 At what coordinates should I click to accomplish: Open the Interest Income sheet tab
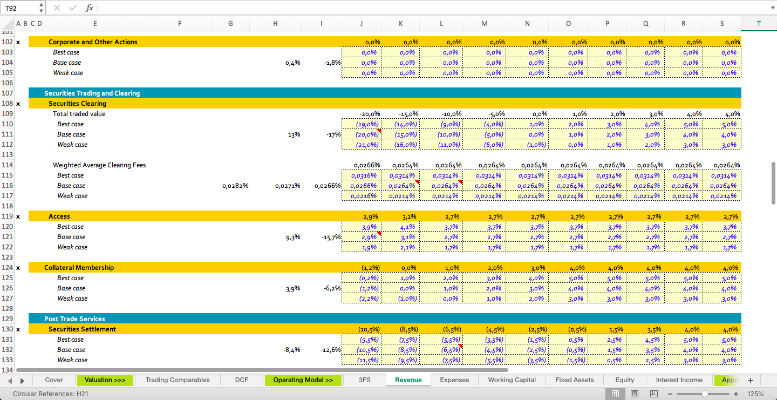point(679,380)
